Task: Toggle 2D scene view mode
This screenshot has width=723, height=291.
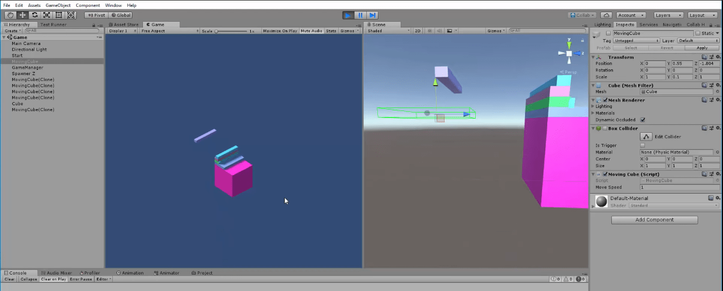Action: coord(418,31)
